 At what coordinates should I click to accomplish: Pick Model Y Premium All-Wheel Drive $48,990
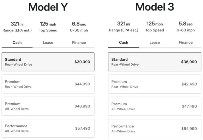tap(48, 106)
